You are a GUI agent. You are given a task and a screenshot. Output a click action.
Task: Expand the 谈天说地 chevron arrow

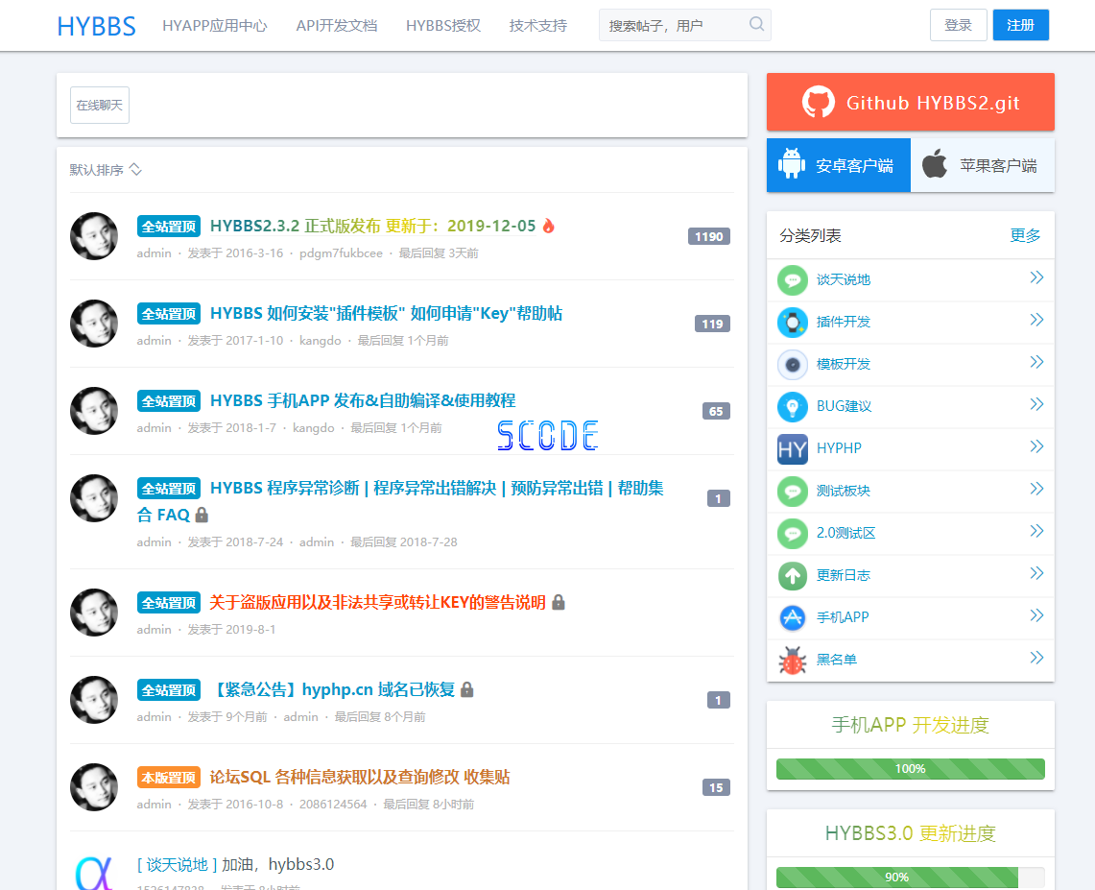pyautogui.click(x=1036, y=278)
